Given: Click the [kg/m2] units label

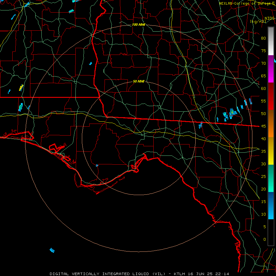Looking at the screenshot, I should pos(258,21).
